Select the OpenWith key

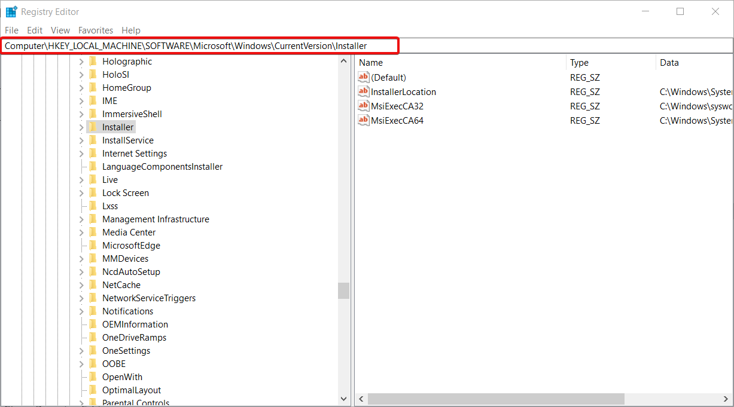pos(122,377)
